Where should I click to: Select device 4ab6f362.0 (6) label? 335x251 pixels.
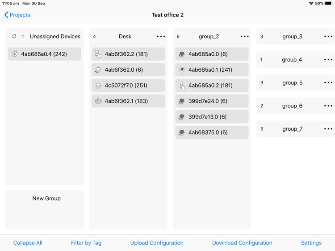(124, 70)
